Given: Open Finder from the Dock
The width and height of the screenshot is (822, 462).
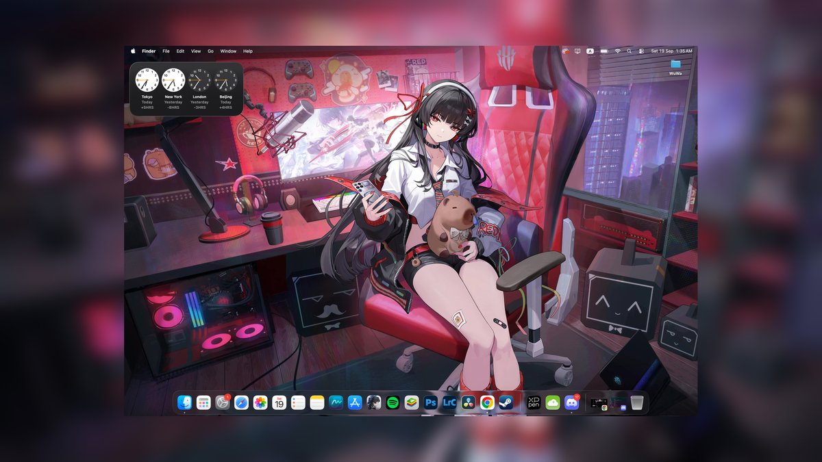Looking at the screenshot, I should point(184,402).
